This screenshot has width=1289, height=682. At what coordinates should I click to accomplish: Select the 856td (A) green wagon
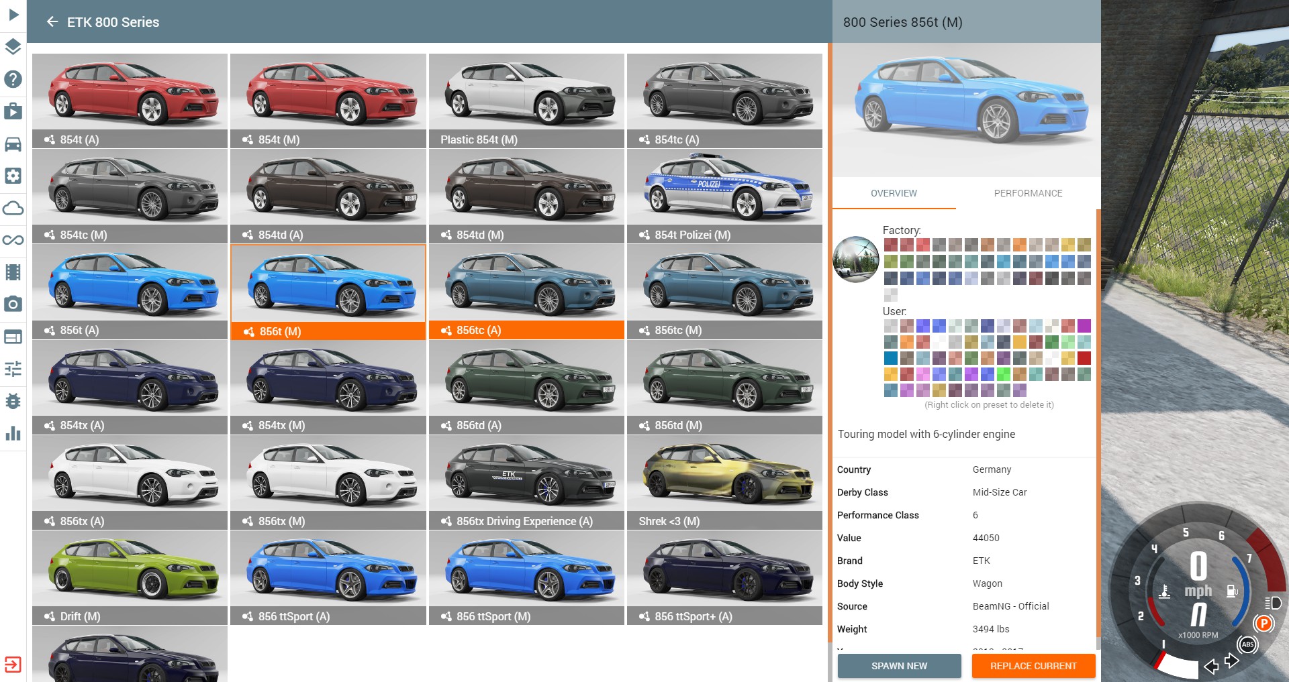click(x=526, y=387)
